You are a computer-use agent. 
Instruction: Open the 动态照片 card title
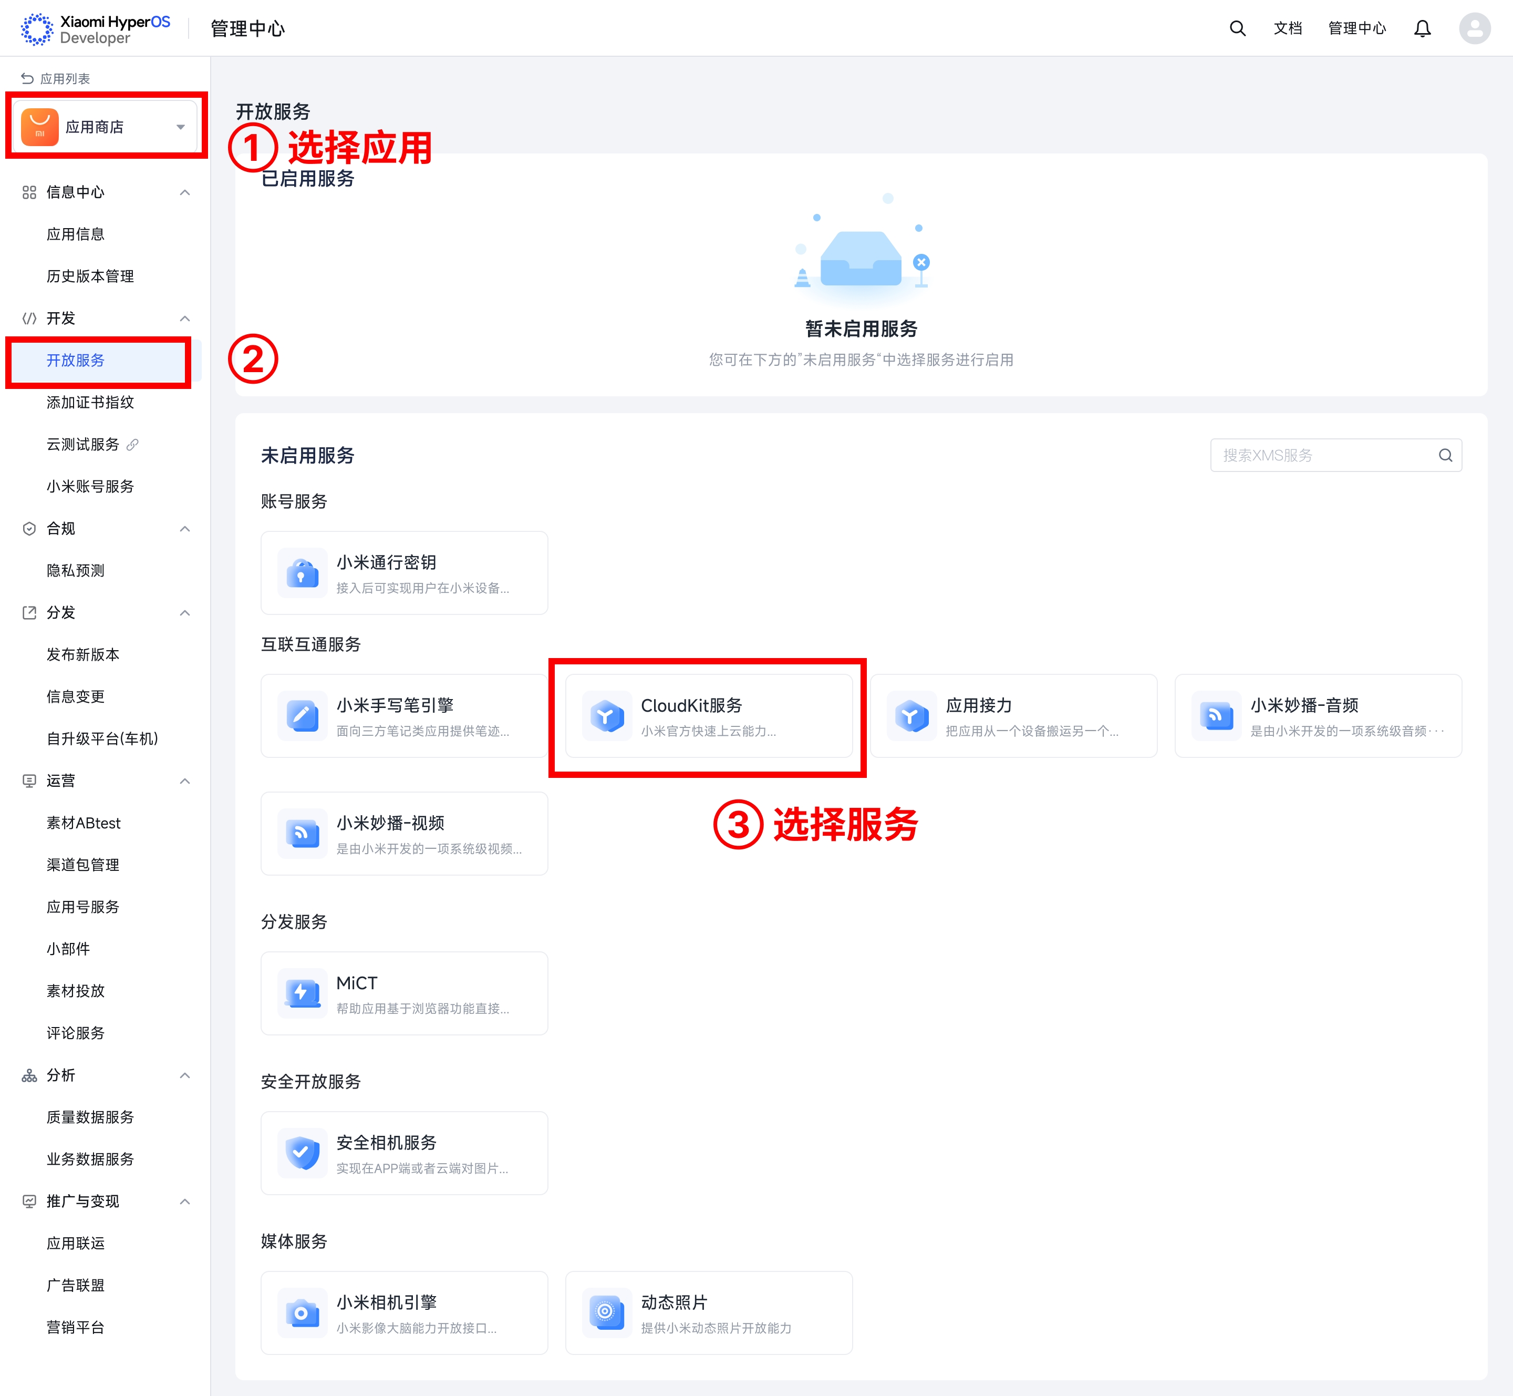tap(674, 1302)
